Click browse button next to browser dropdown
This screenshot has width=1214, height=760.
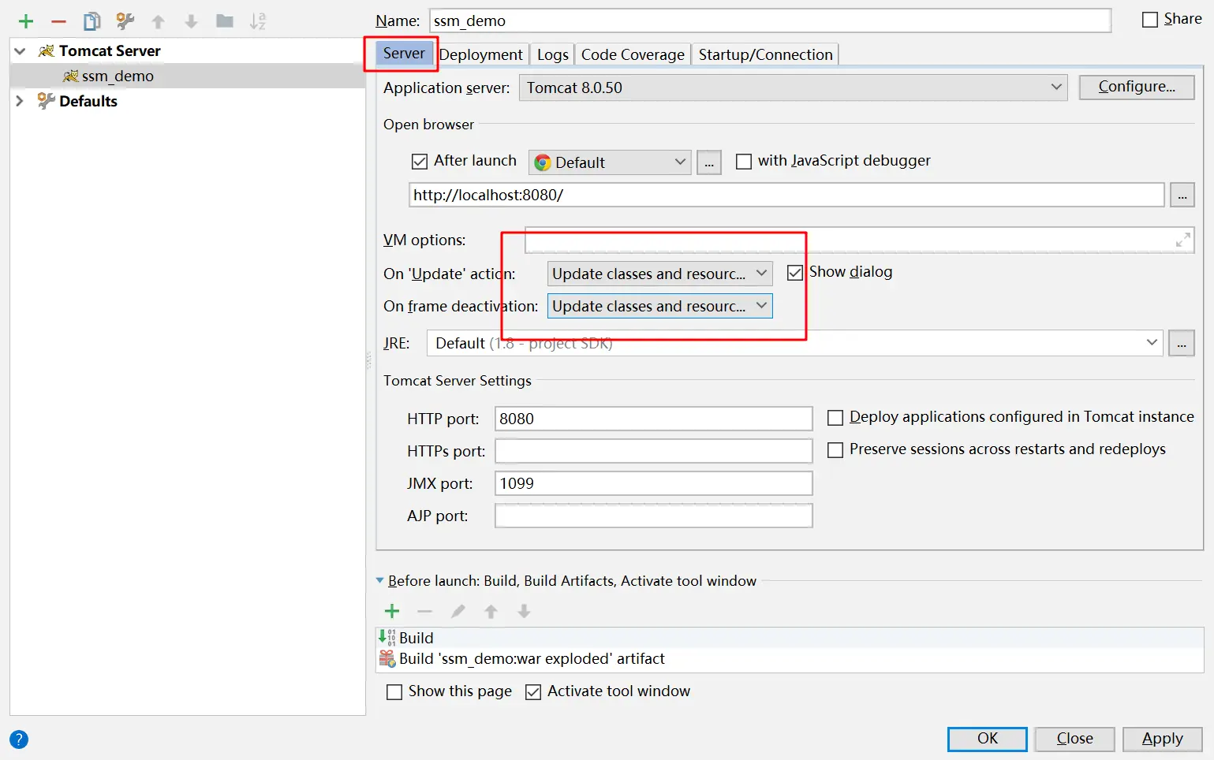(x=709, y=162)
